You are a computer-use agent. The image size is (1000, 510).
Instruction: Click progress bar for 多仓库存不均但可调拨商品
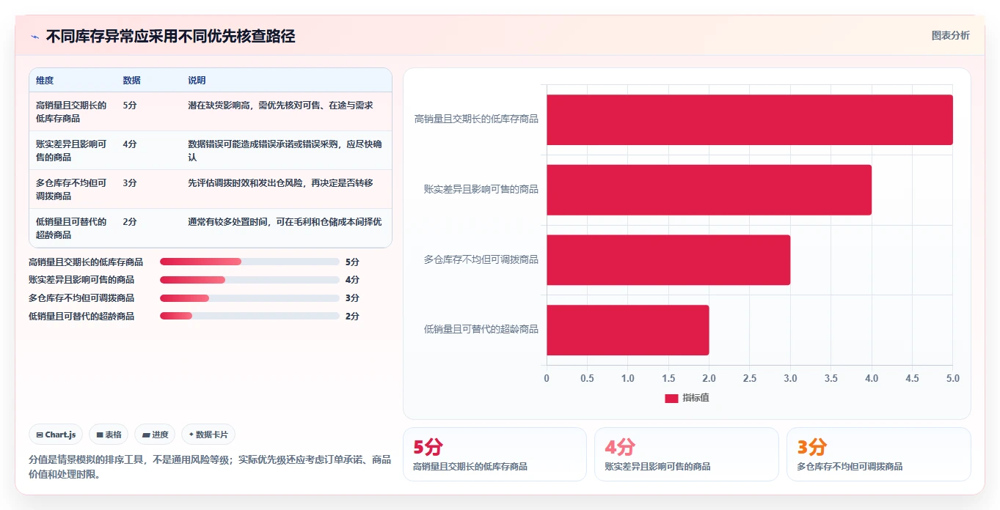pos(249,298)
